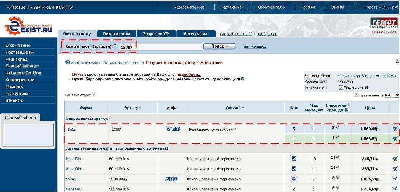The height and width of the screenshot is (192, 400).
Task: Click help icon next to part code label
Action: point(115,45)
